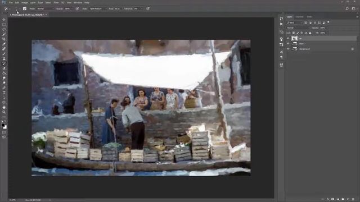Screen dimensions: 360x202
Task: Open the Actions panel play icon
Action: coord(281,24)
